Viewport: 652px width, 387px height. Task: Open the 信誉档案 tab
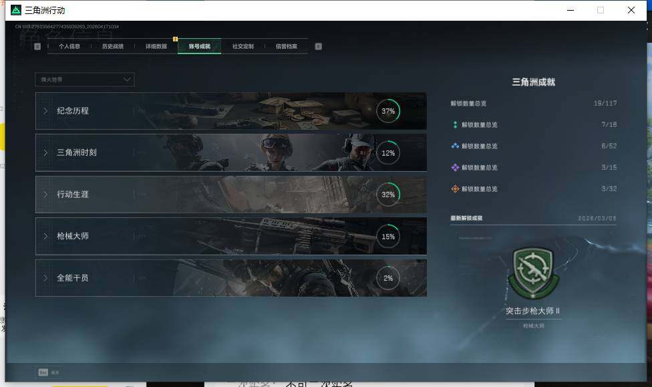287,47
